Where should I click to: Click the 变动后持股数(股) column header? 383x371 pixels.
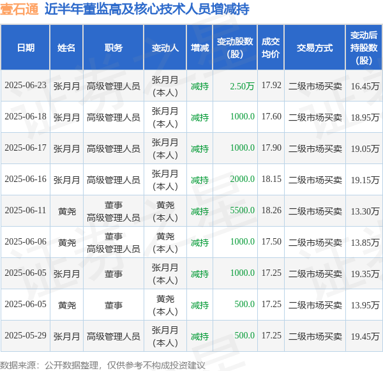click(364, 48)
